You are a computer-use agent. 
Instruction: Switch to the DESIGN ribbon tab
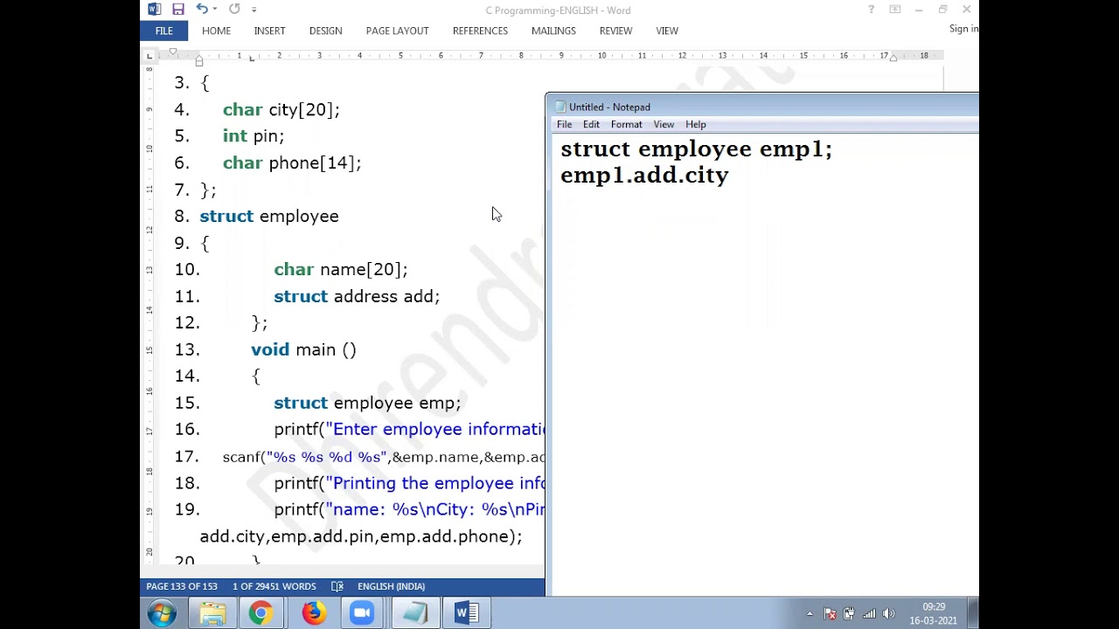(x=325, y=31)
